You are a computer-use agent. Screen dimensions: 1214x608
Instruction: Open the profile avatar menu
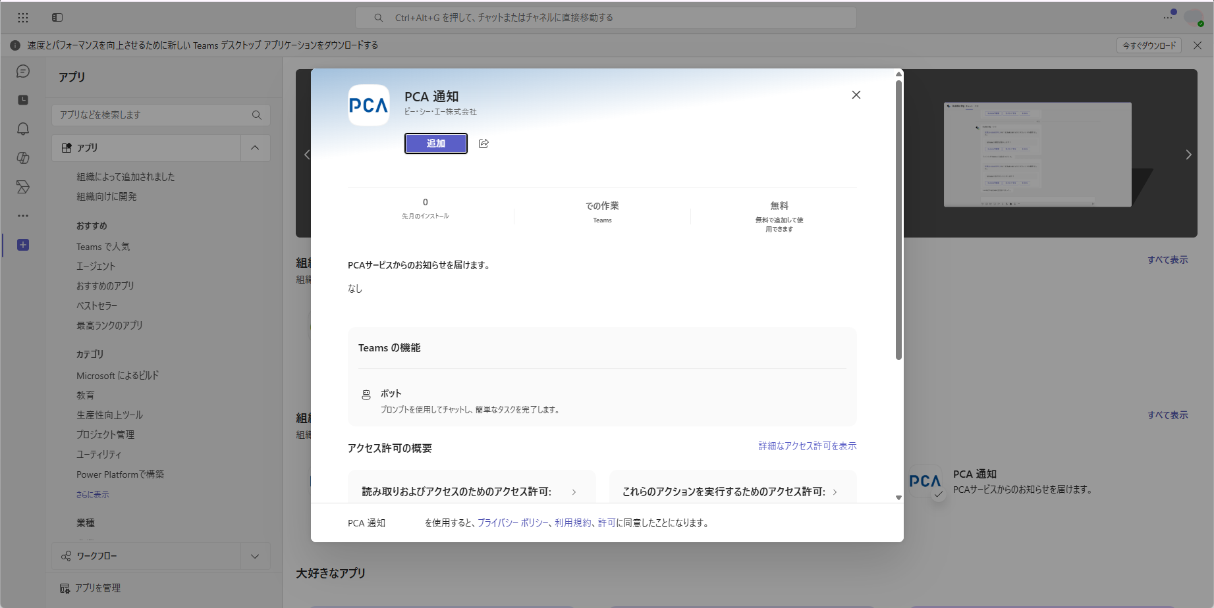[x=1194, y=18]
